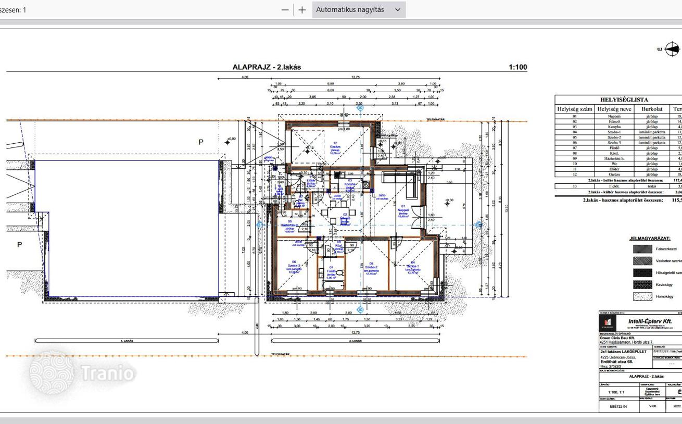
Task: Click the north arrow compass symbol
Action: (672, 49)
